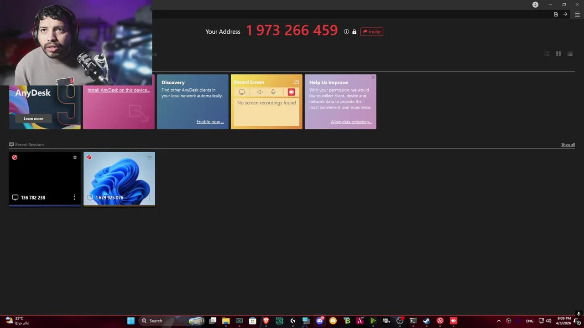This screenshot has width=584, height=328.
Task: Click Enable now in the Discovery card
Action: 210,122
